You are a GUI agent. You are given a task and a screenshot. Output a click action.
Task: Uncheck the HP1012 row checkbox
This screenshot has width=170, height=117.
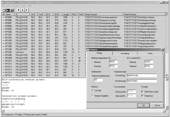pyautogui.click(x=3, y=67)
